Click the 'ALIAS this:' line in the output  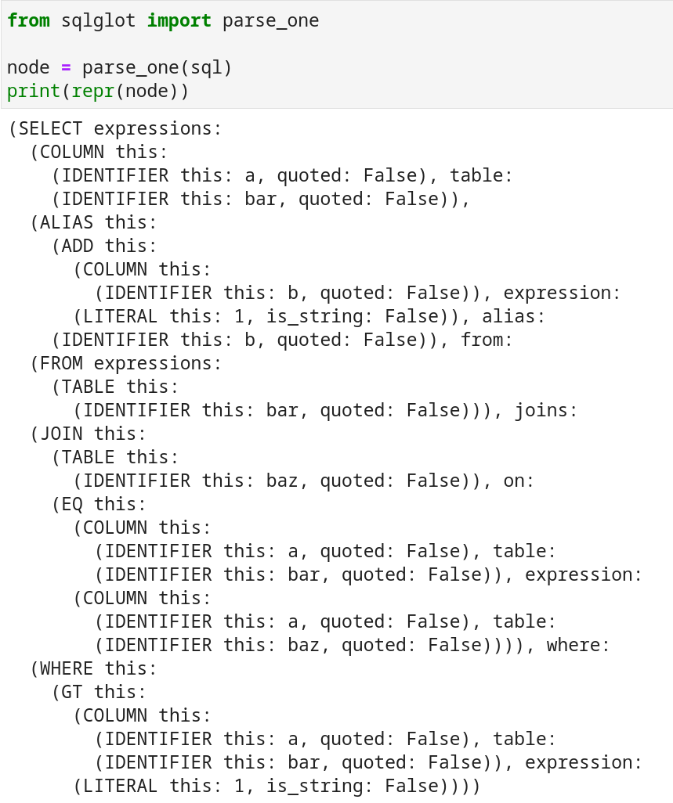pyautogui.click(x=94, y=222)
